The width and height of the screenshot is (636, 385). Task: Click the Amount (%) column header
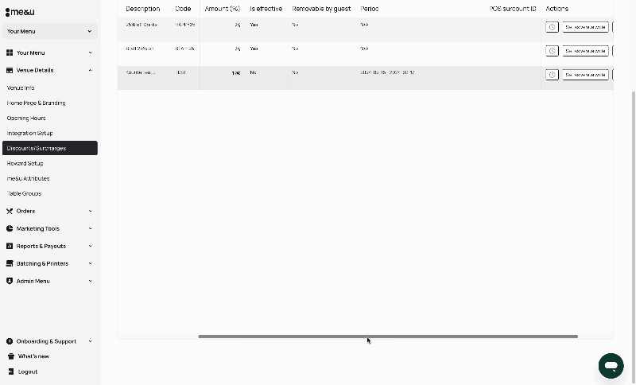[223, 9]
